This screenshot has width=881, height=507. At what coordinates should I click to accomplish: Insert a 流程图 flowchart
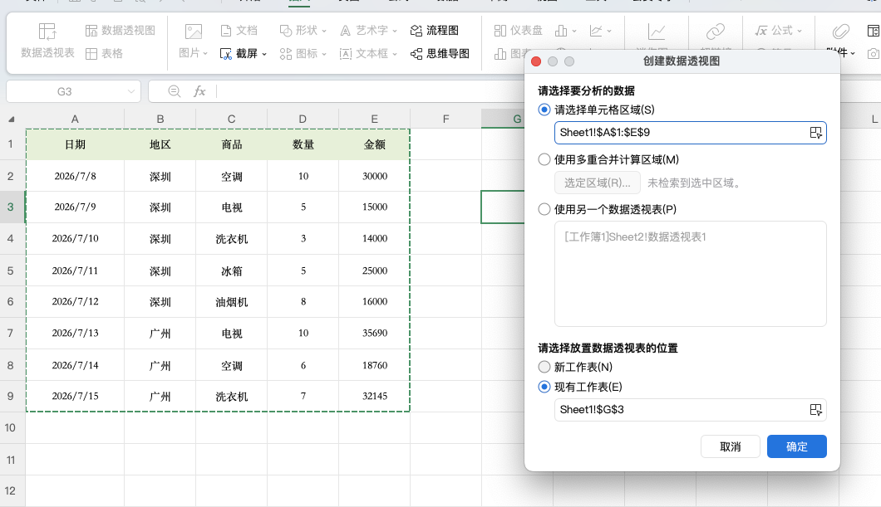tap(435, 30)
